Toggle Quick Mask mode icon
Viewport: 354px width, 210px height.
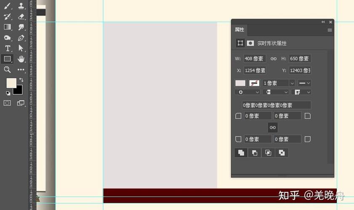(7, 103)
